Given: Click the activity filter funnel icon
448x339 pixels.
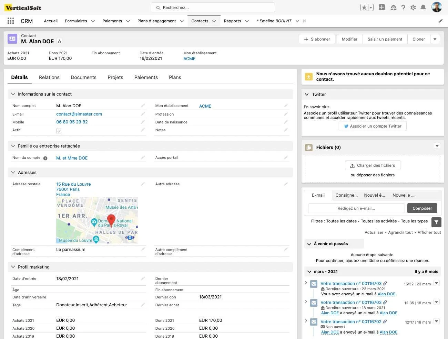Looking at the screenshot, I should [436, 222].
